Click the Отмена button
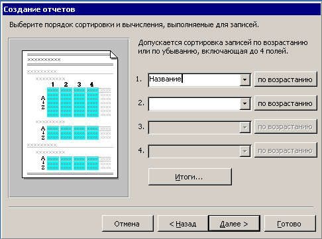The image size is (322, 239). [127, 224]
